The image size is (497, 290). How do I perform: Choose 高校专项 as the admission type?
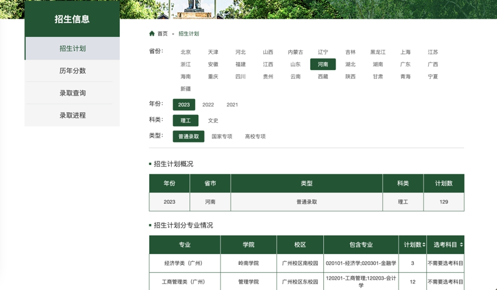(x=255, y=137)
